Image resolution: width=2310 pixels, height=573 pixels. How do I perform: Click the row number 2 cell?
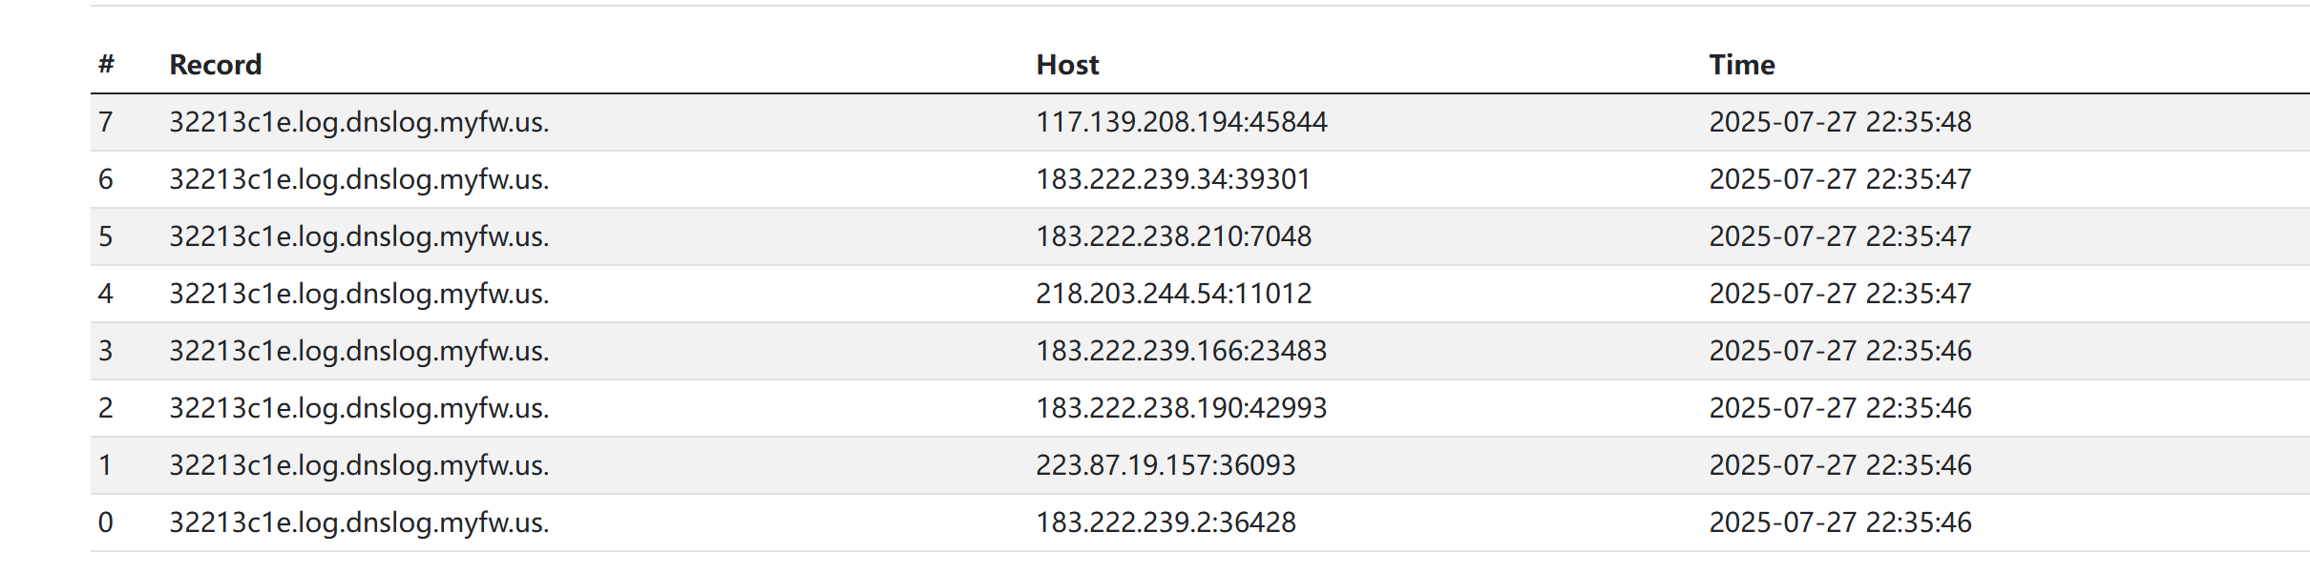[x=106, y=408]
